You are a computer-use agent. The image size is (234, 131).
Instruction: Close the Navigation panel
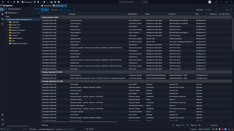[x=38, y=6]
